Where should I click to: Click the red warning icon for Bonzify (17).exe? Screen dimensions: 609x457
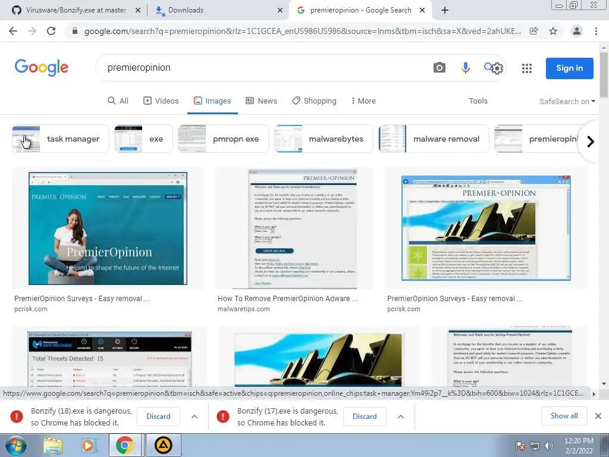point(223,416)
